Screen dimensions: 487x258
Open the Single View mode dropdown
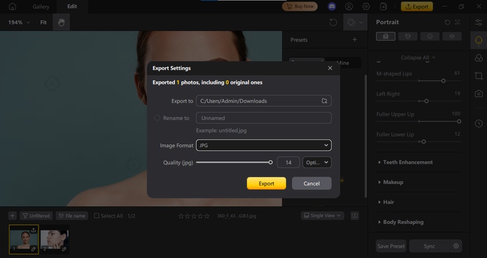(323, 215)
